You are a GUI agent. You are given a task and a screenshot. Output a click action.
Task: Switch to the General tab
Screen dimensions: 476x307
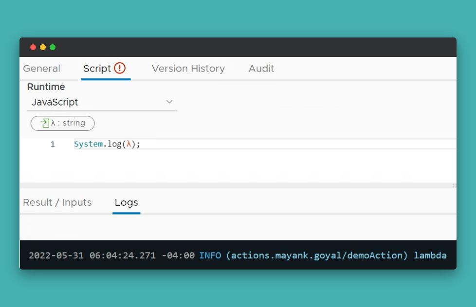coord(42,69)
